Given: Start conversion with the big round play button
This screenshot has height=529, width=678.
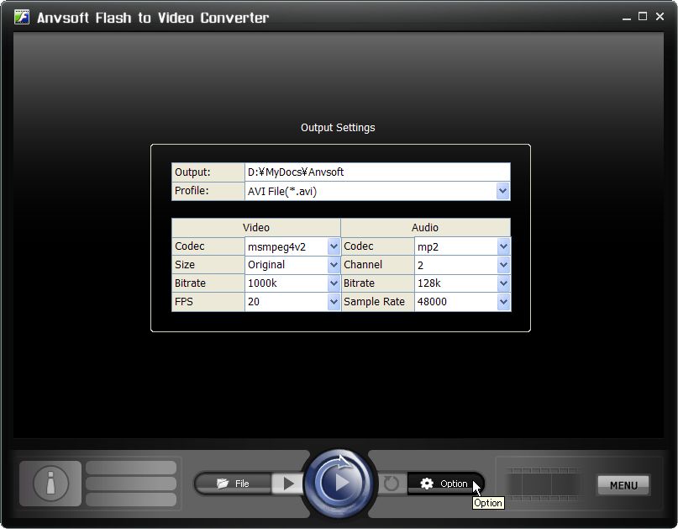Looking at the screenshot, I should [x=338, y=483].
